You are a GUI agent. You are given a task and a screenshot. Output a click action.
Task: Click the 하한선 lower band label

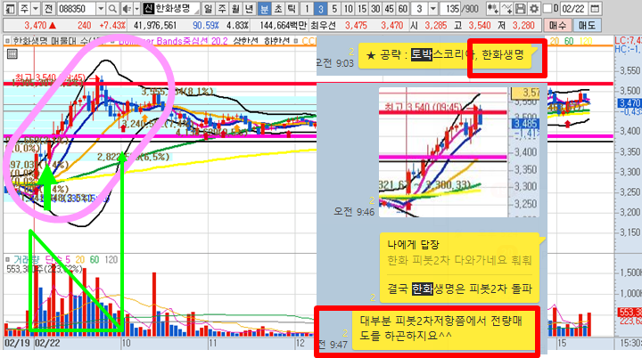click(276, 41)
